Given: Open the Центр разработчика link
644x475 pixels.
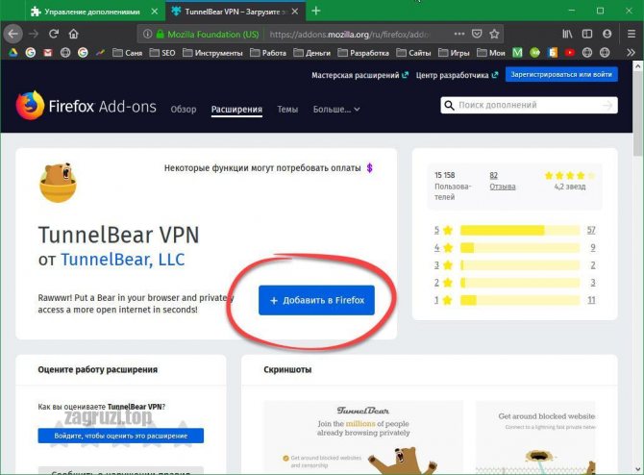Looking at the screenshot, I should pos(457,75).
